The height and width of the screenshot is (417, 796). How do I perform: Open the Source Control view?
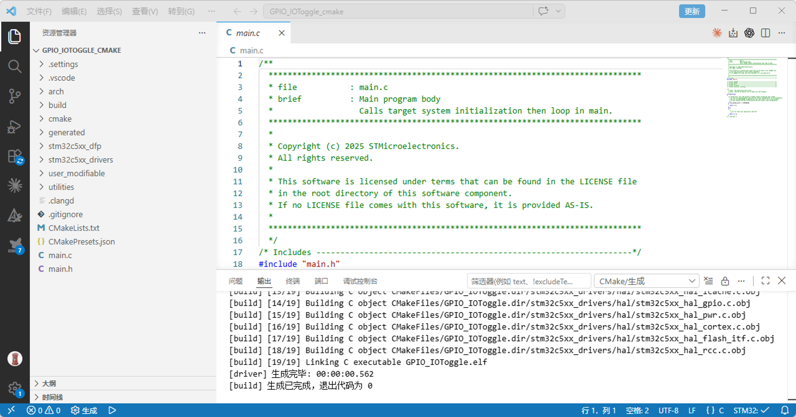point(14,96)
